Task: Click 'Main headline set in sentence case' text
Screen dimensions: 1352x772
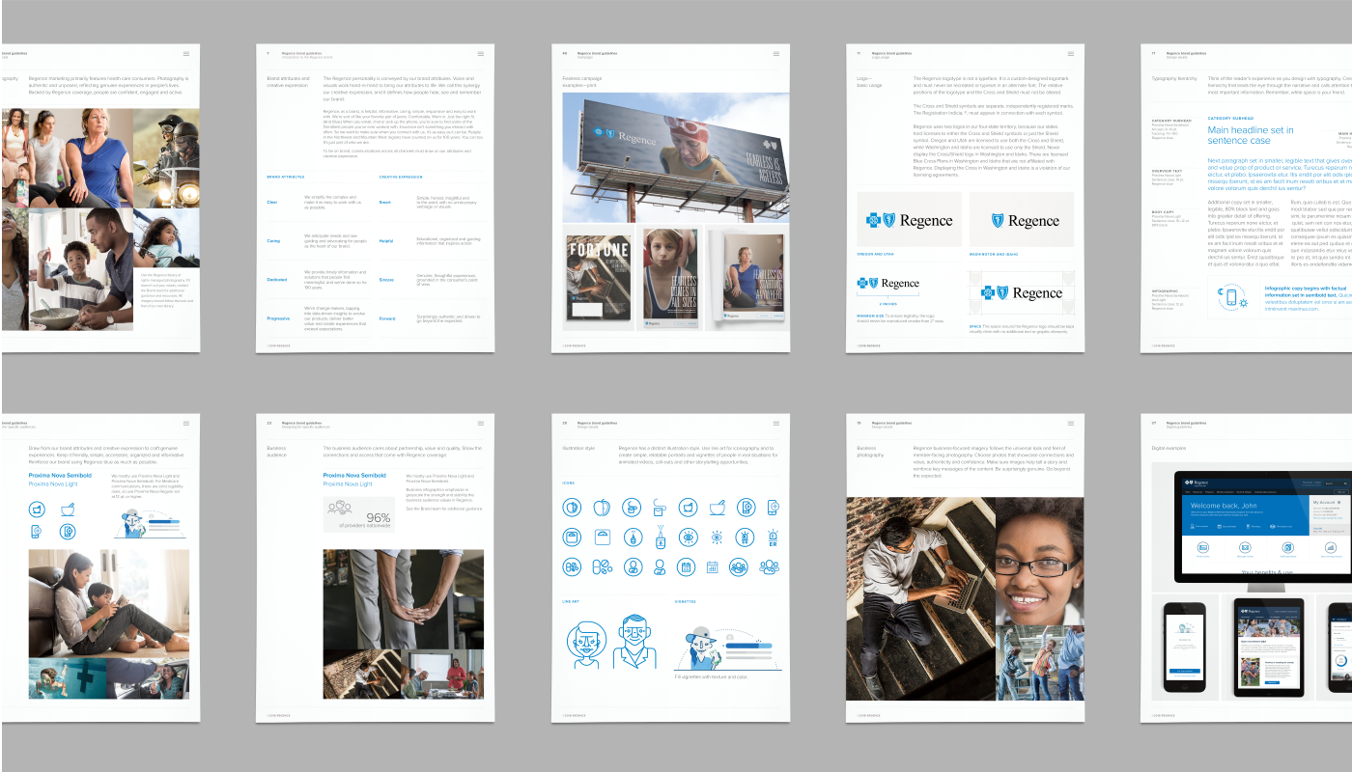Action: (1251, 135)
